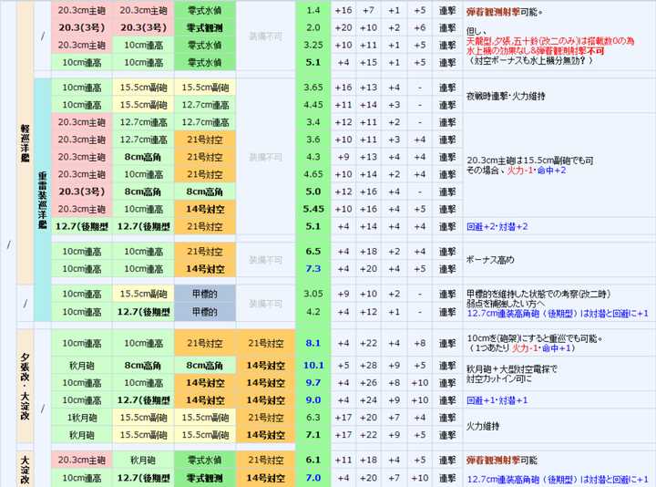The image size is (656, 487).
Task: Select the 重雷装巡洋艦 vertical header
Action: 42,200
